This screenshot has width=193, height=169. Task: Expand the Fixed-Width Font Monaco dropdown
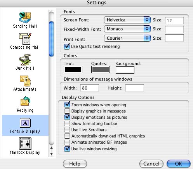127,29
